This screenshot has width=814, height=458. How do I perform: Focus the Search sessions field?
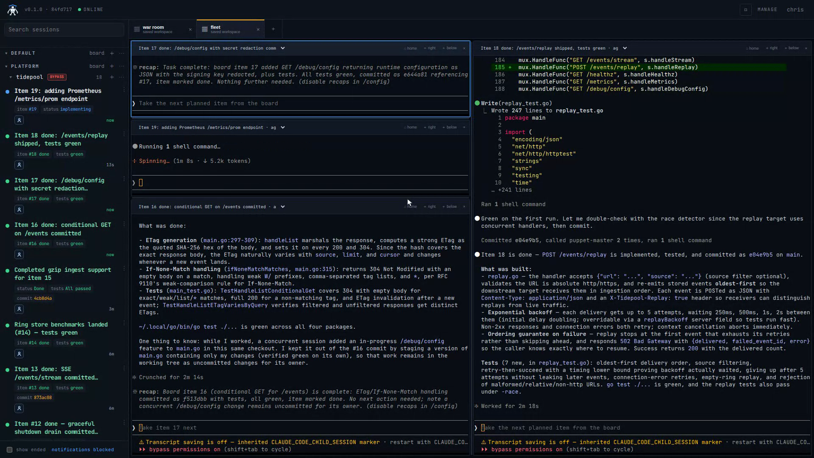[x=64, y=30]
